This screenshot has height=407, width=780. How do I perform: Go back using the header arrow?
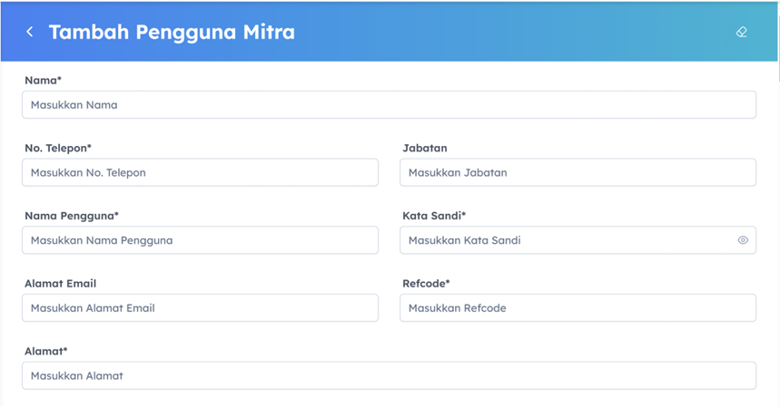(30, 32)
